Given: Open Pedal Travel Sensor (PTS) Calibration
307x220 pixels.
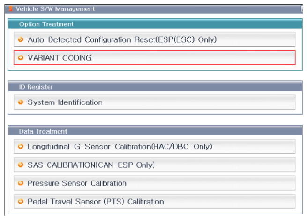Looking at the screenshot, I should [96, 202].
